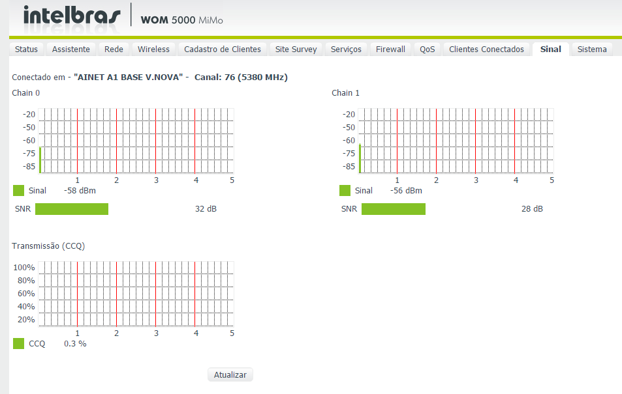The width and height of the screenshot is (622, 394).
Task: Click the CCQ green legend swatch
Action: [19, 344]
